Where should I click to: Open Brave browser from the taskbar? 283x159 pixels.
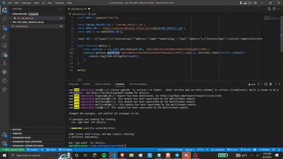122,155
